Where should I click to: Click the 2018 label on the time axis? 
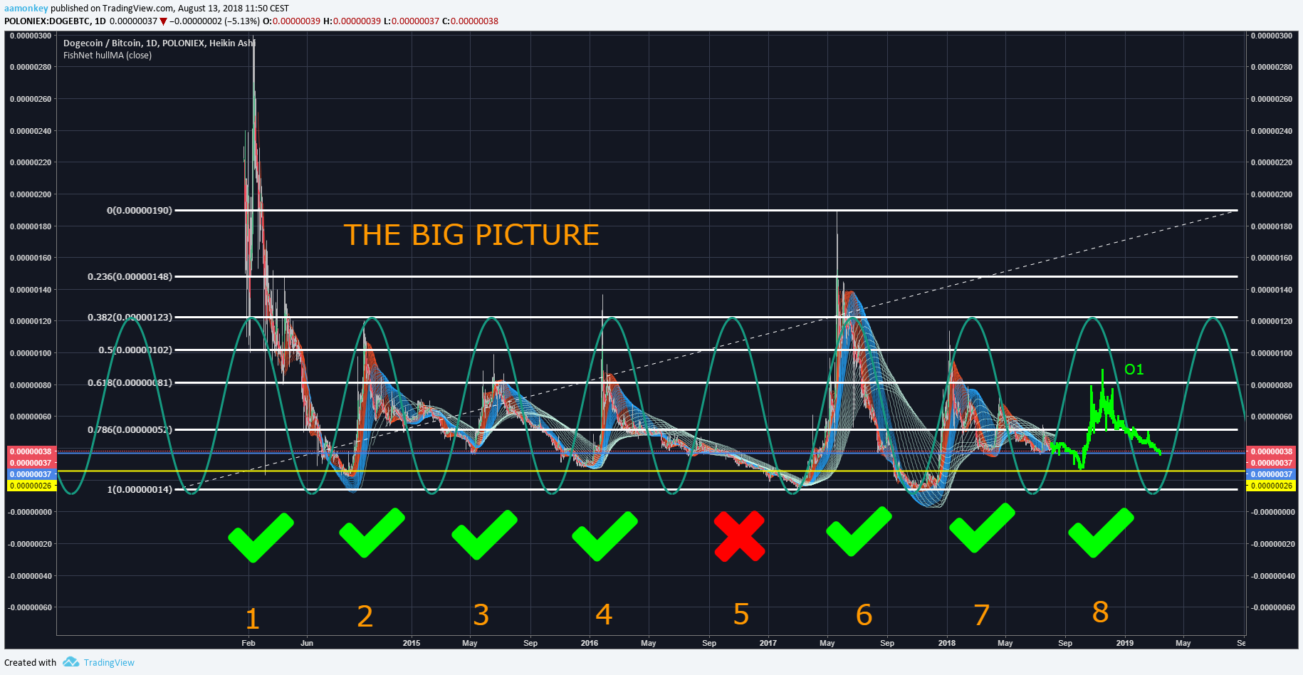tap(947, 643)
